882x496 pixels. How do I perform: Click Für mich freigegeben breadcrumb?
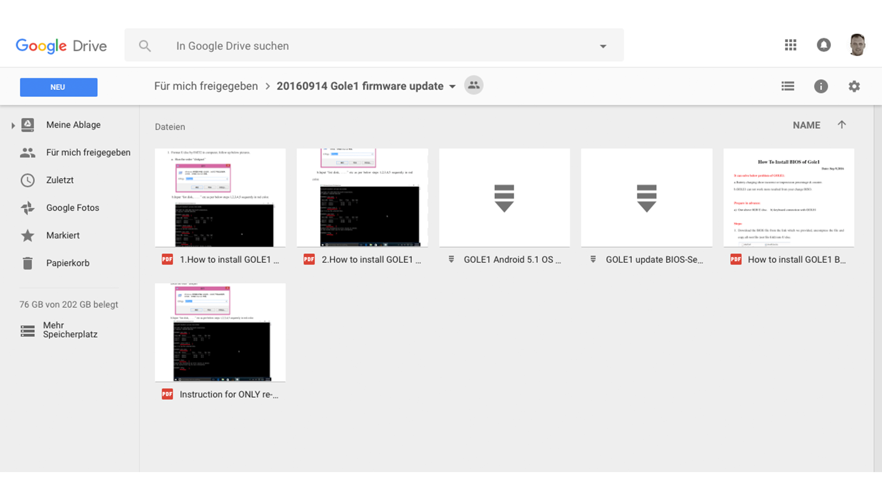coord(206,86)
